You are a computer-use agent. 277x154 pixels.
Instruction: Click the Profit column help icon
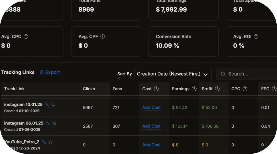tap(217, 89)
